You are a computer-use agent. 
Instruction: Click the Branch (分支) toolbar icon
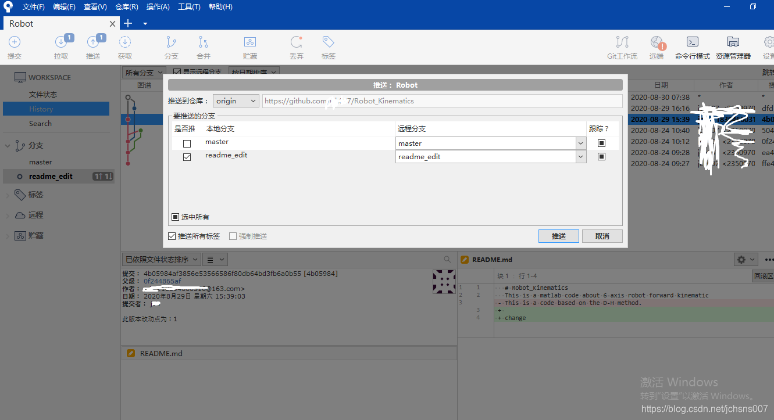point(171,42)
